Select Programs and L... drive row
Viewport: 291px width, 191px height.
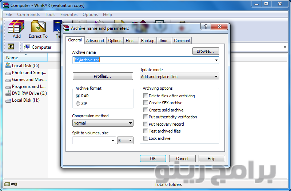point(25,86)
